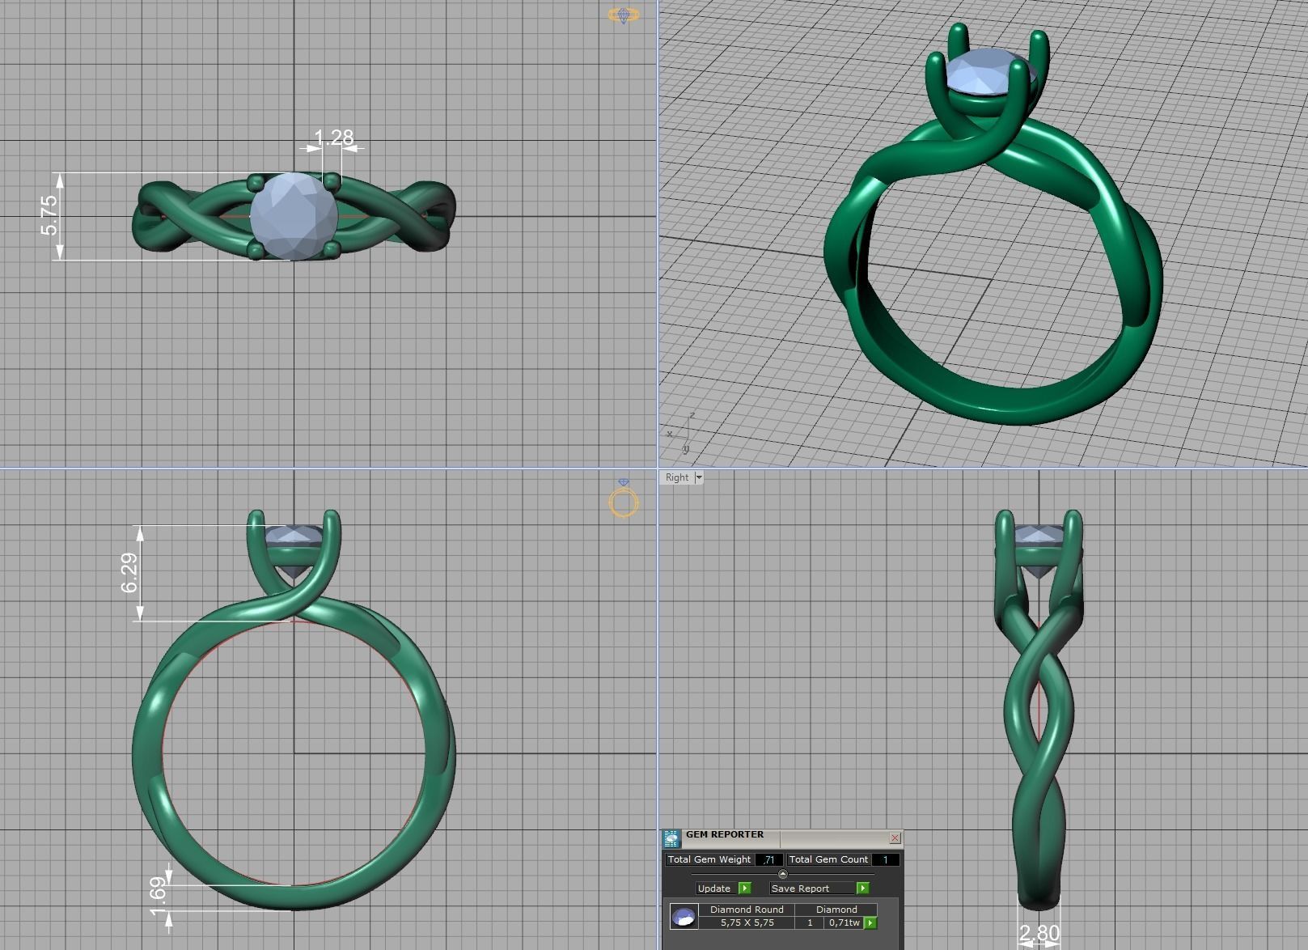1308x950 pixels.
Task: Click the green arrow next to Update
Action: pyautogui.click(x=744, y=888)
